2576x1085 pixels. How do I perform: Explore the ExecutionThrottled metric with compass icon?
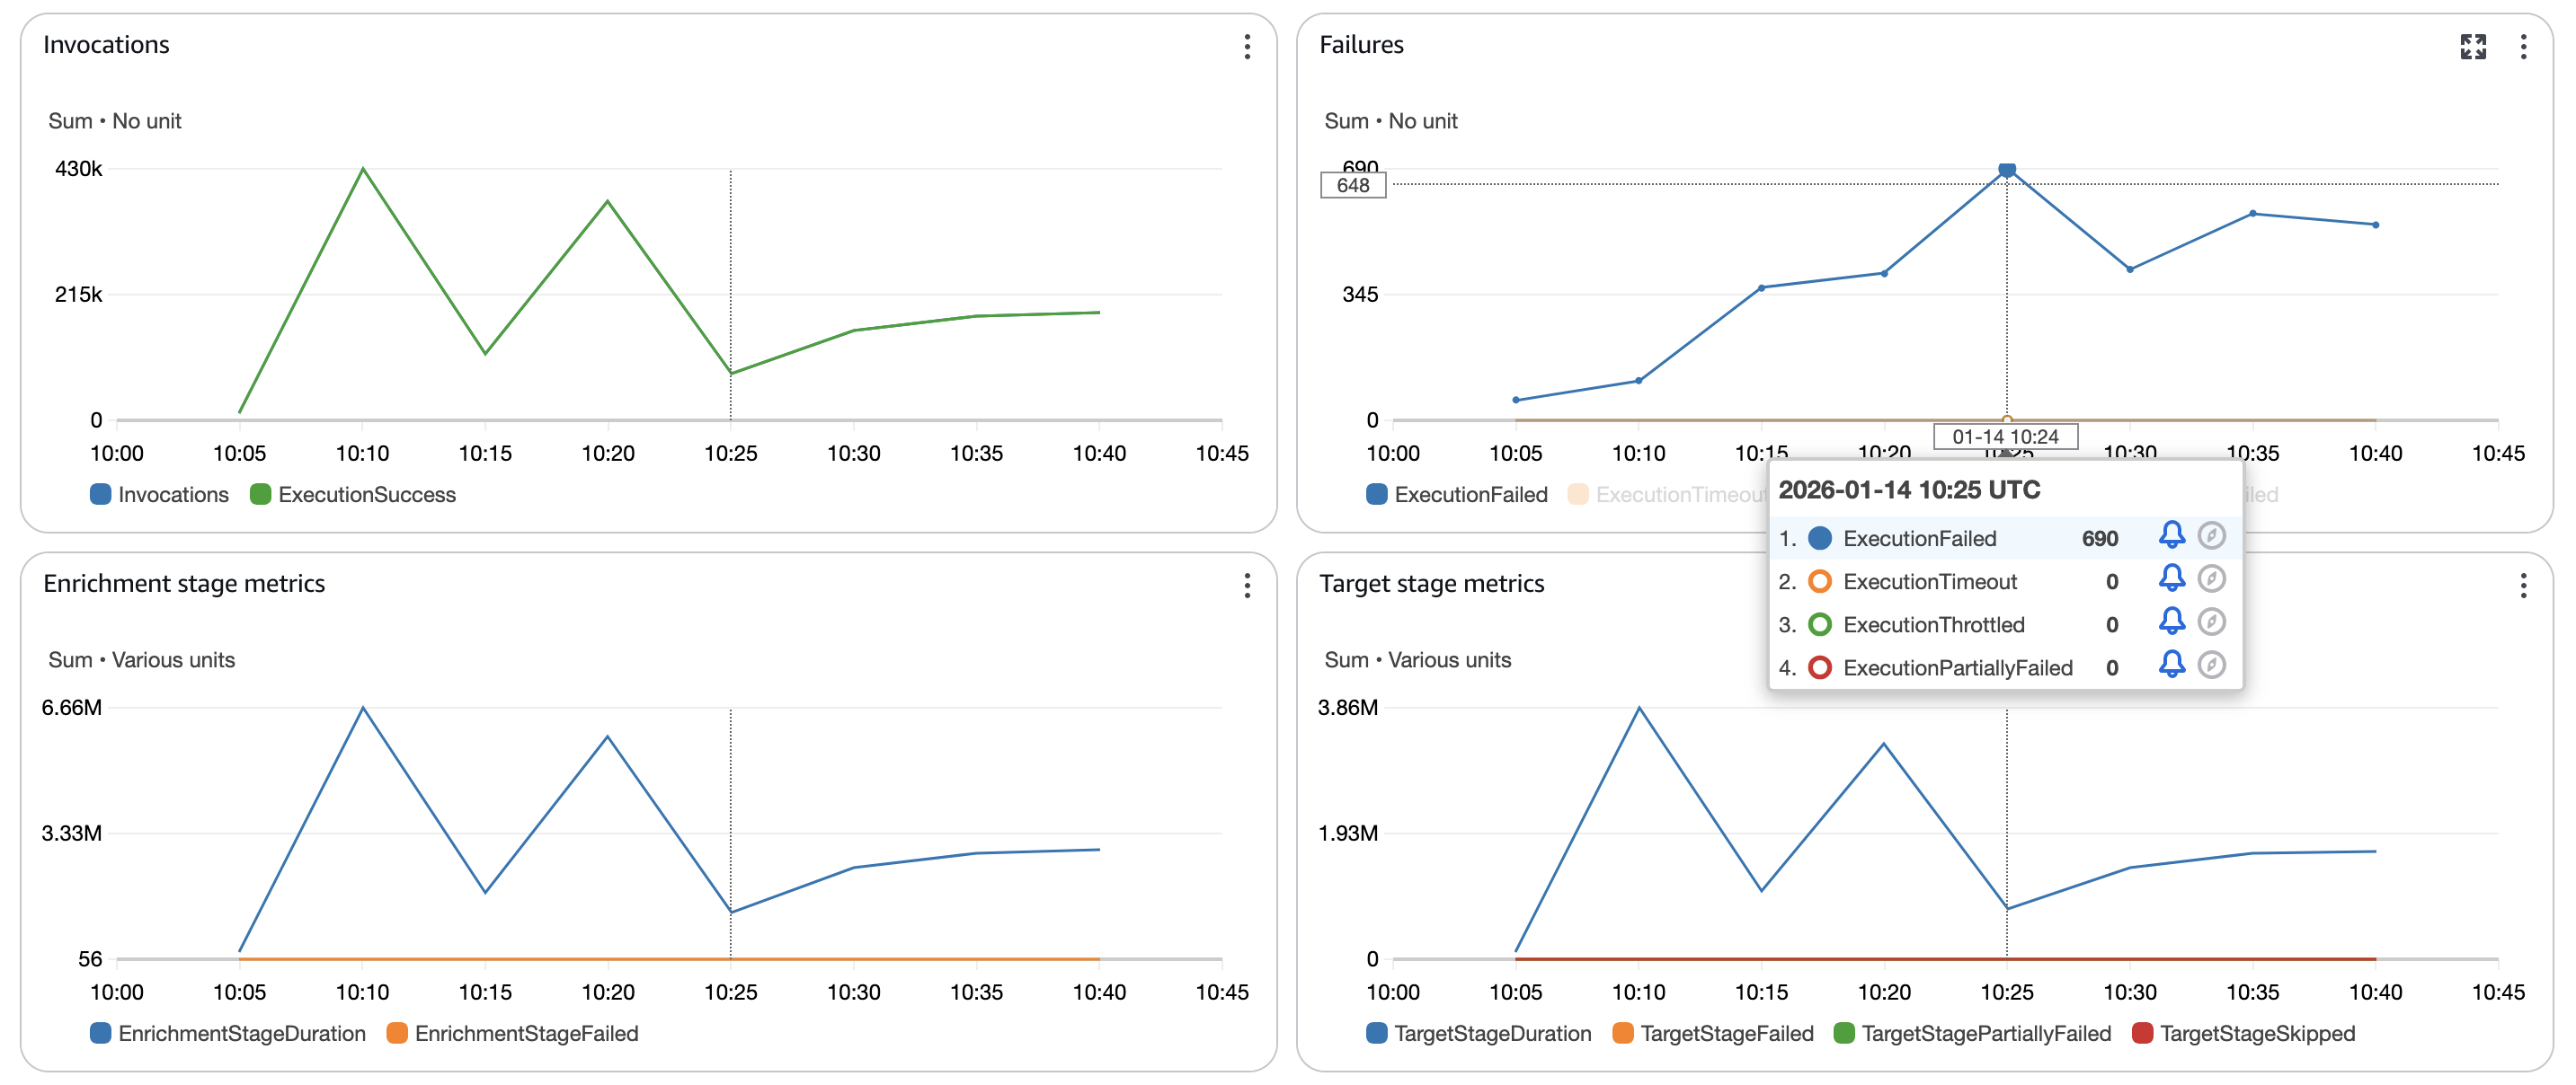[x=2211, y=622]
